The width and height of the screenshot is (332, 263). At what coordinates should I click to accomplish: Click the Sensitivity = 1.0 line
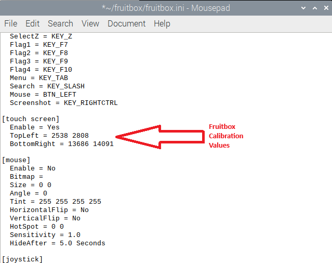pyautogui.click(x=45, y=235)
